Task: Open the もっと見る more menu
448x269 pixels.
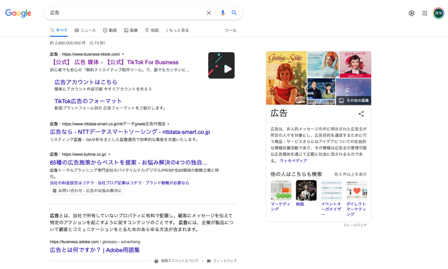Action: point(177,30)
